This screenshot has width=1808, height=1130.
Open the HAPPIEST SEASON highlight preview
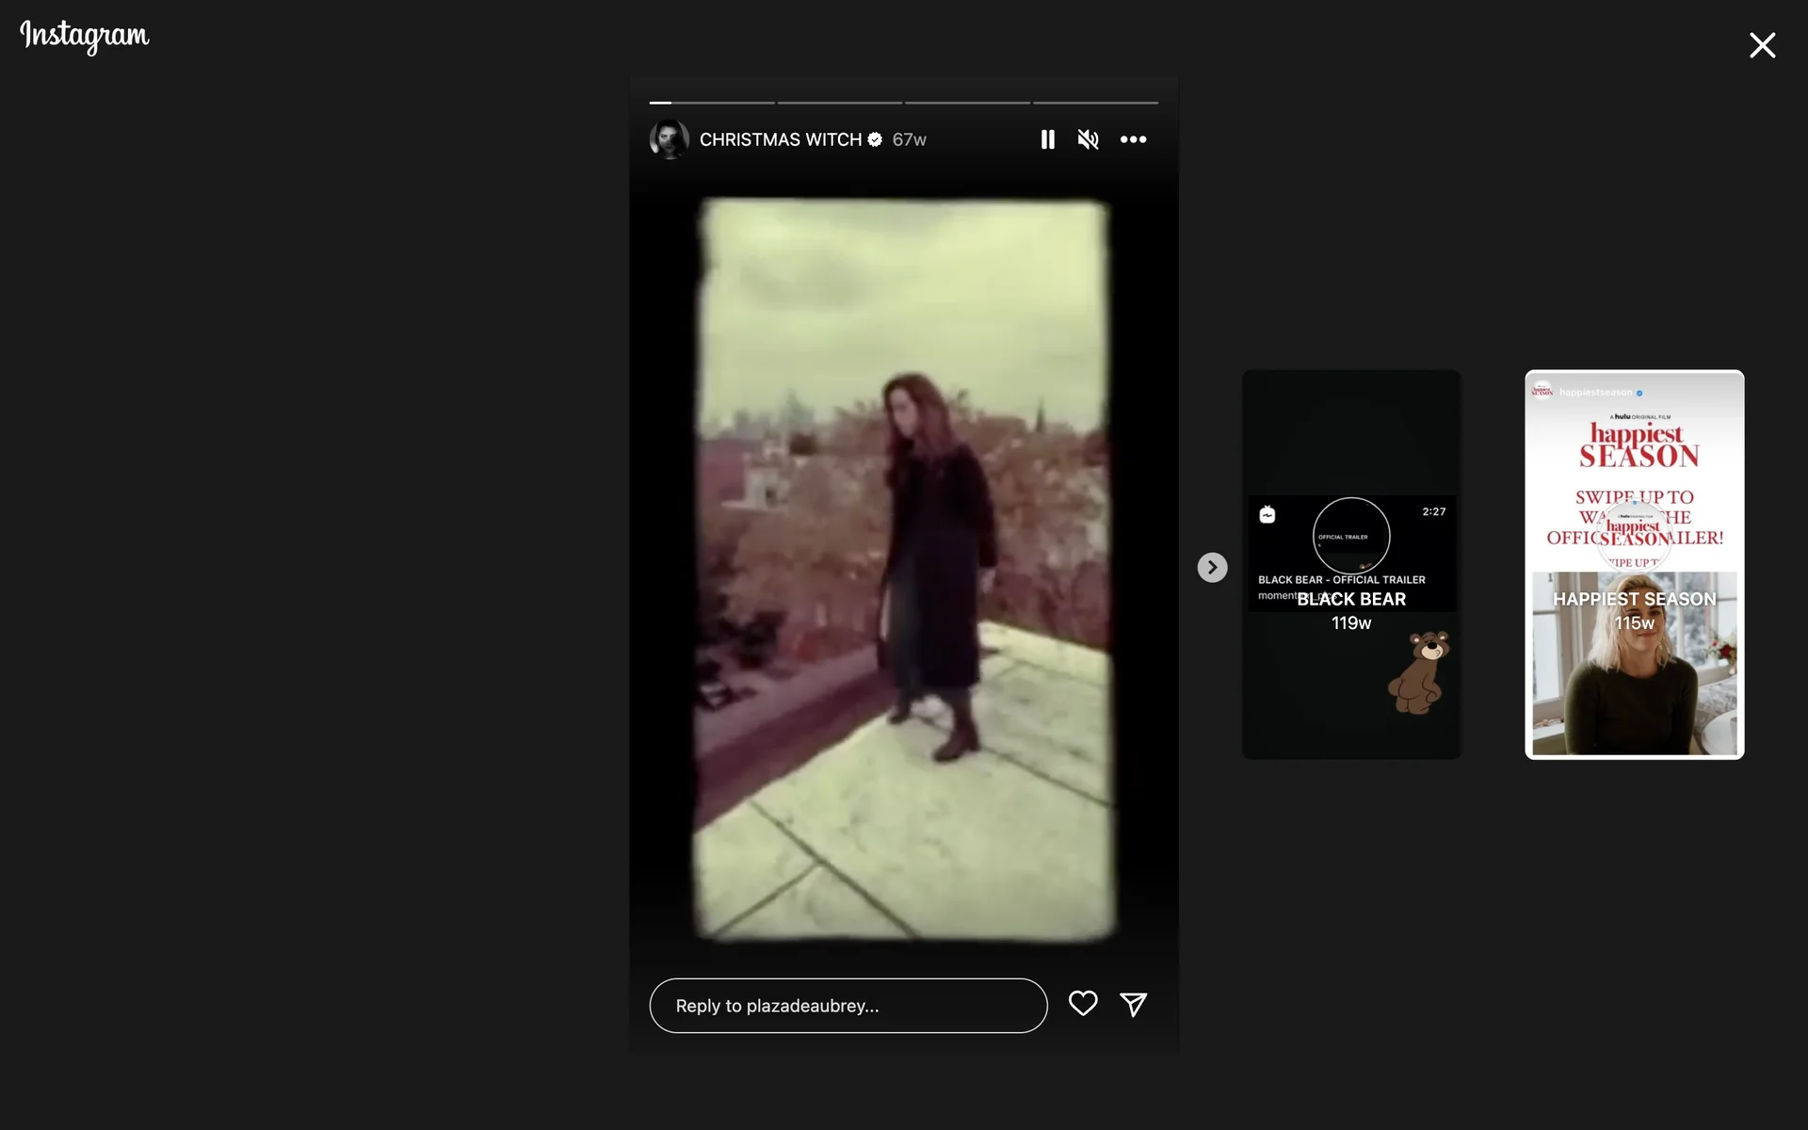point(1634,565)
